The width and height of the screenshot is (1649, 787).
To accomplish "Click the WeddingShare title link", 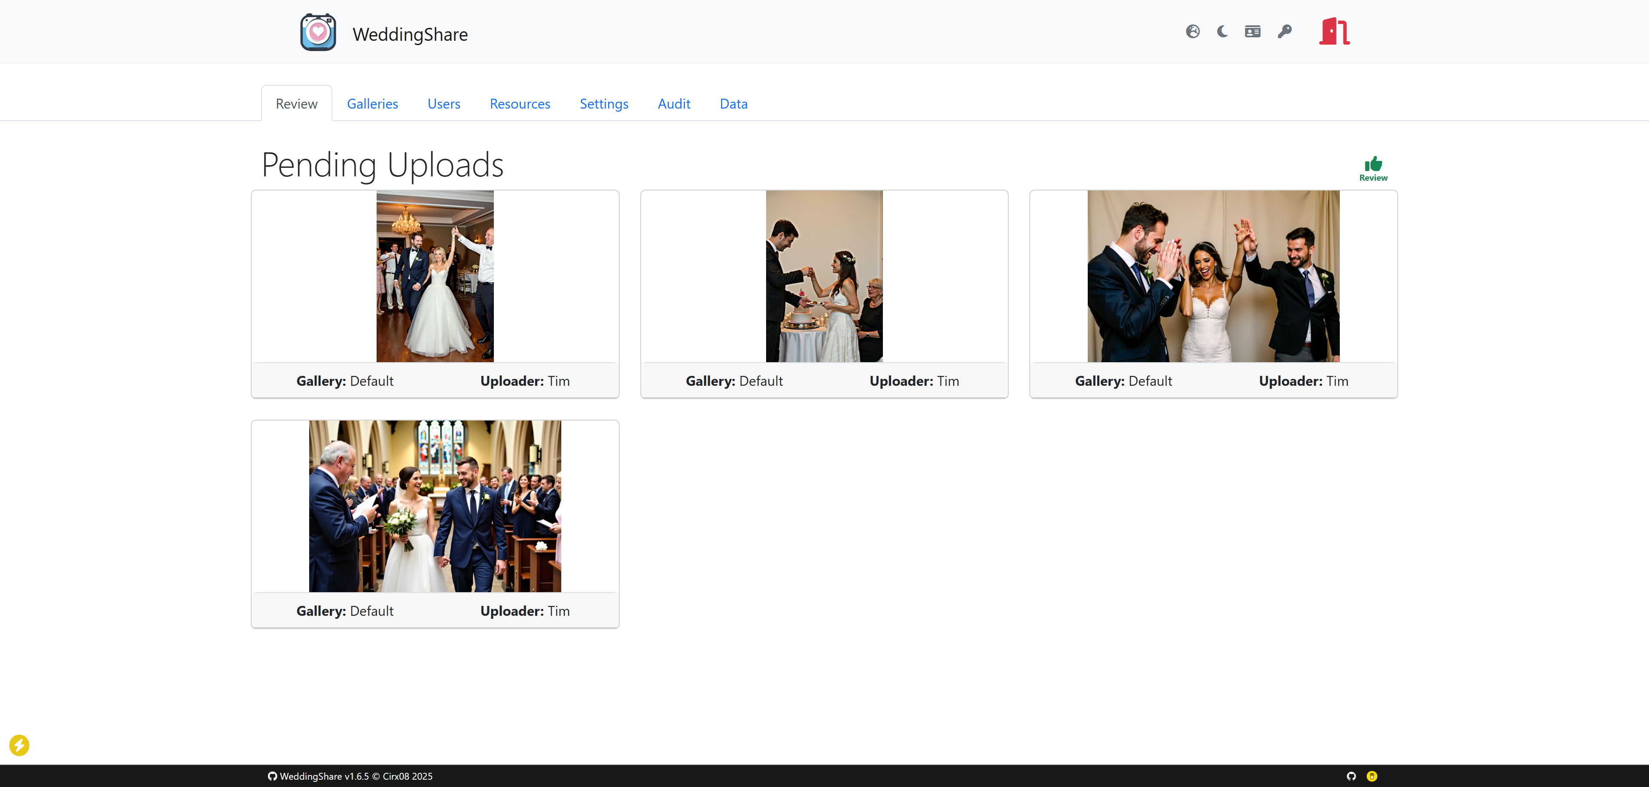I will pyautogui.click(x=410, y=35).
